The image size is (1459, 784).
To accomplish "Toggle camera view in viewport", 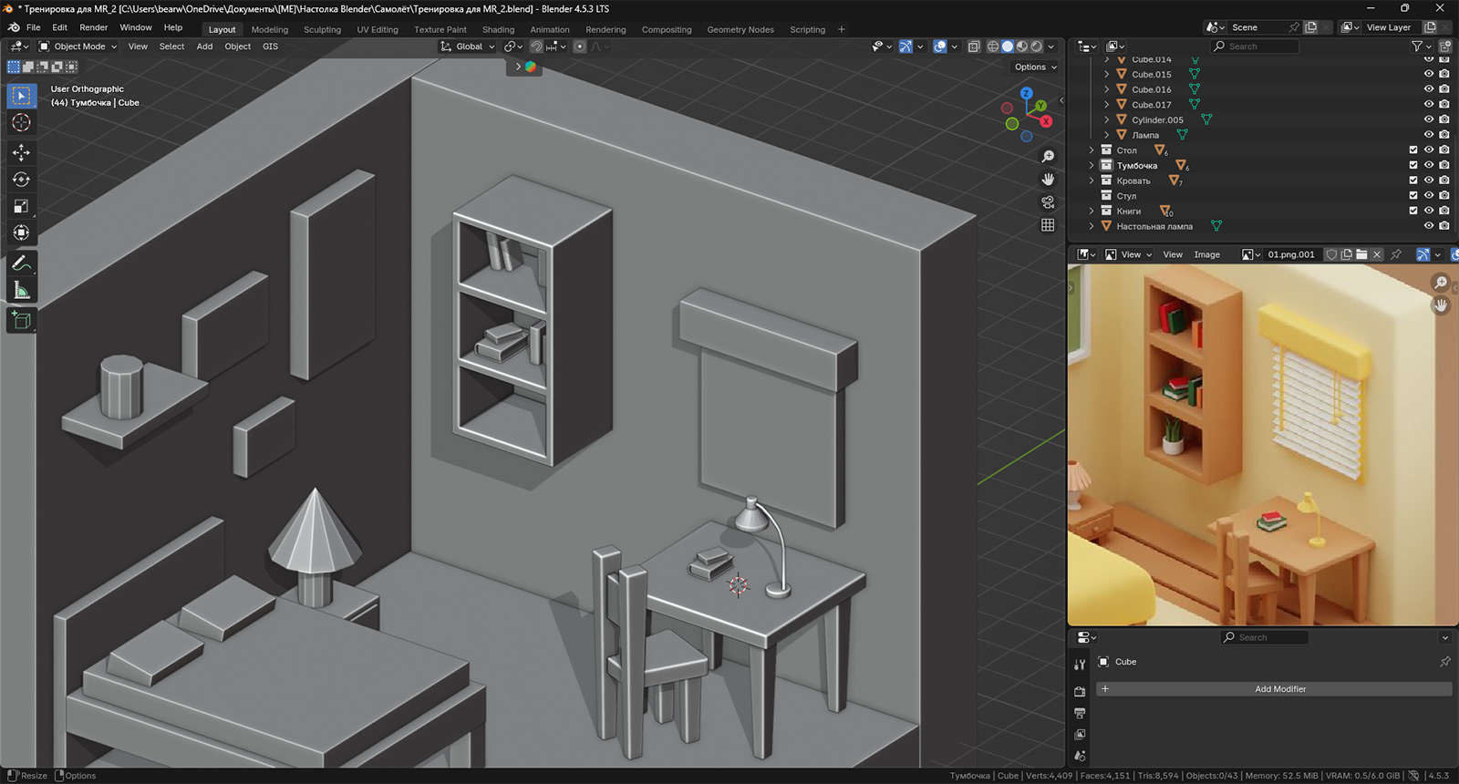I will click(x=1048, y=202).
